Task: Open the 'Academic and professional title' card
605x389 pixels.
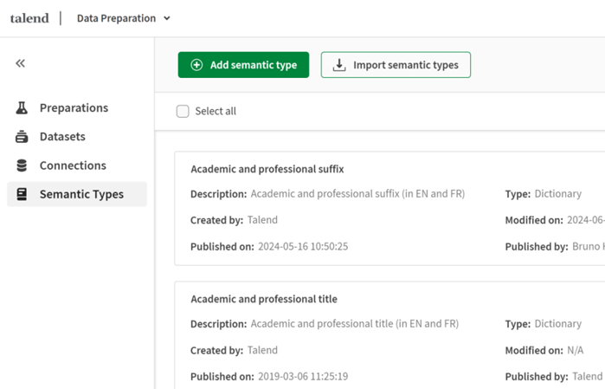Action: 264,299
